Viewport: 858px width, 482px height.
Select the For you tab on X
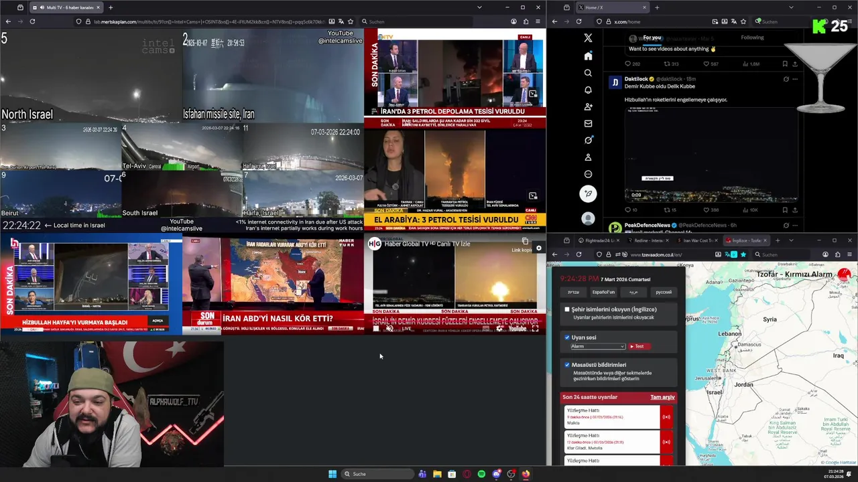pos(652,37)
